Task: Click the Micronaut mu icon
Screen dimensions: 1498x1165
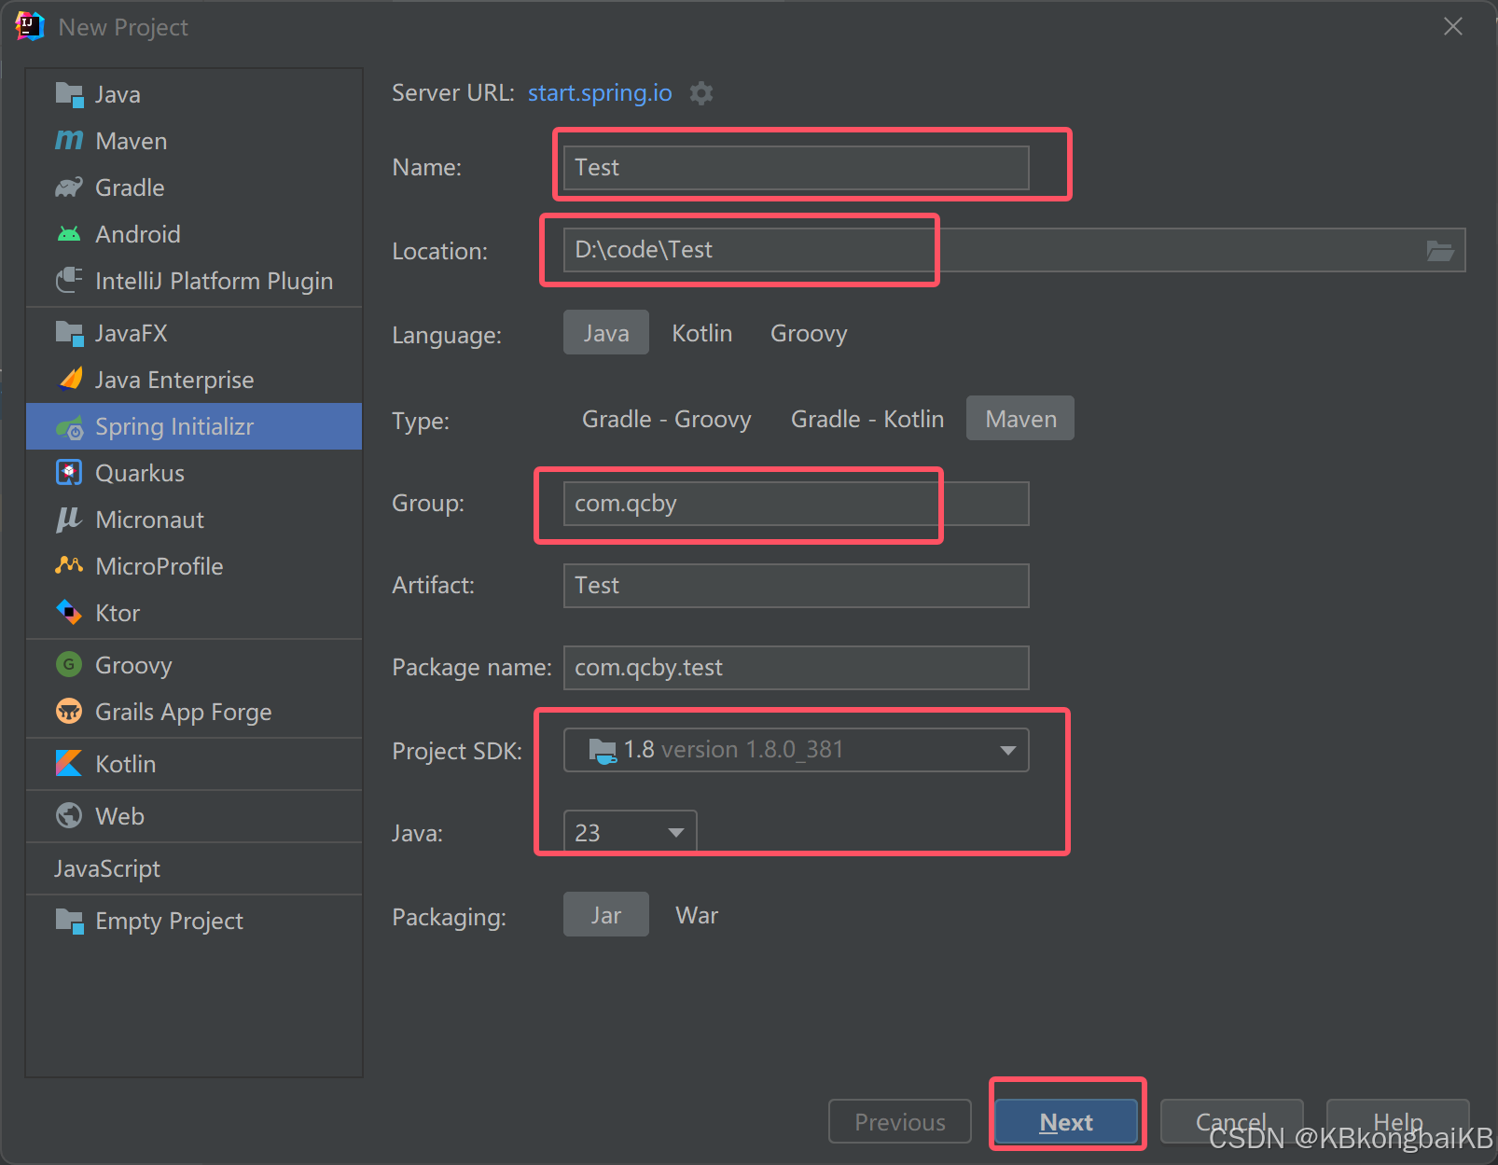Action: point(69,520)
